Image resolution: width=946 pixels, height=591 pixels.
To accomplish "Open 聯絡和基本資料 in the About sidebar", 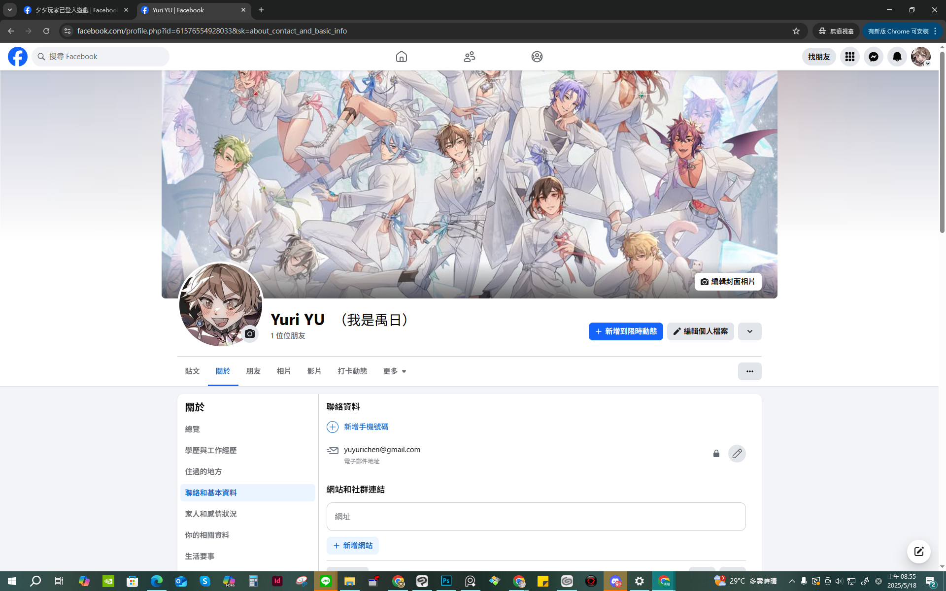I will 248,493.
